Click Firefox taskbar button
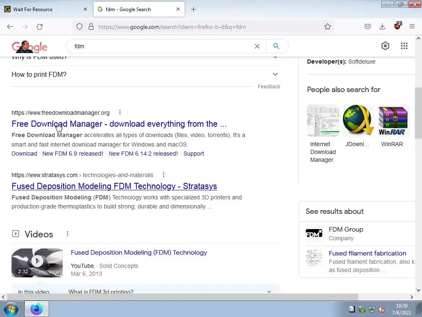This screenshot has height=317, width=422. (x=37, y=309)
